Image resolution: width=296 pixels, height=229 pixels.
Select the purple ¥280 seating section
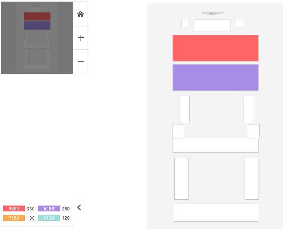click(x=215, y=78)
